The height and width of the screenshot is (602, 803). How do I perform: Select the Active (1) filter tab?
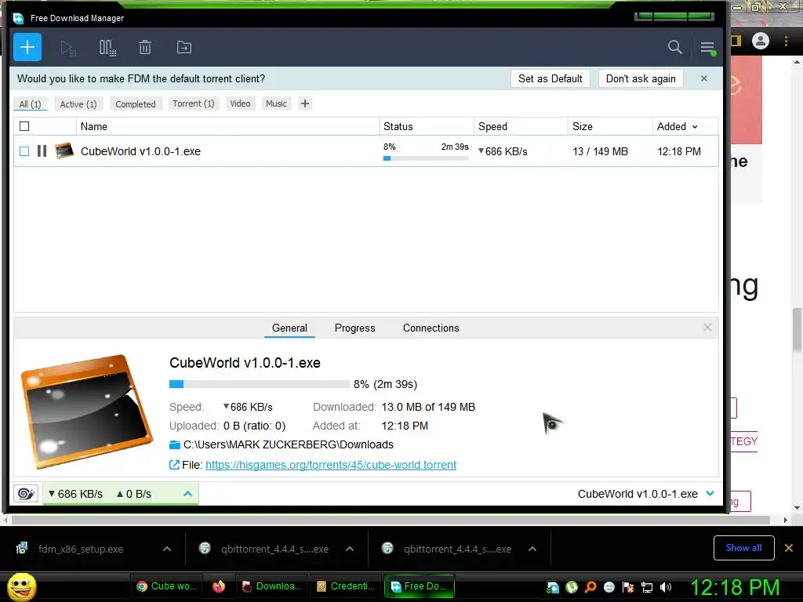[78, 104]
